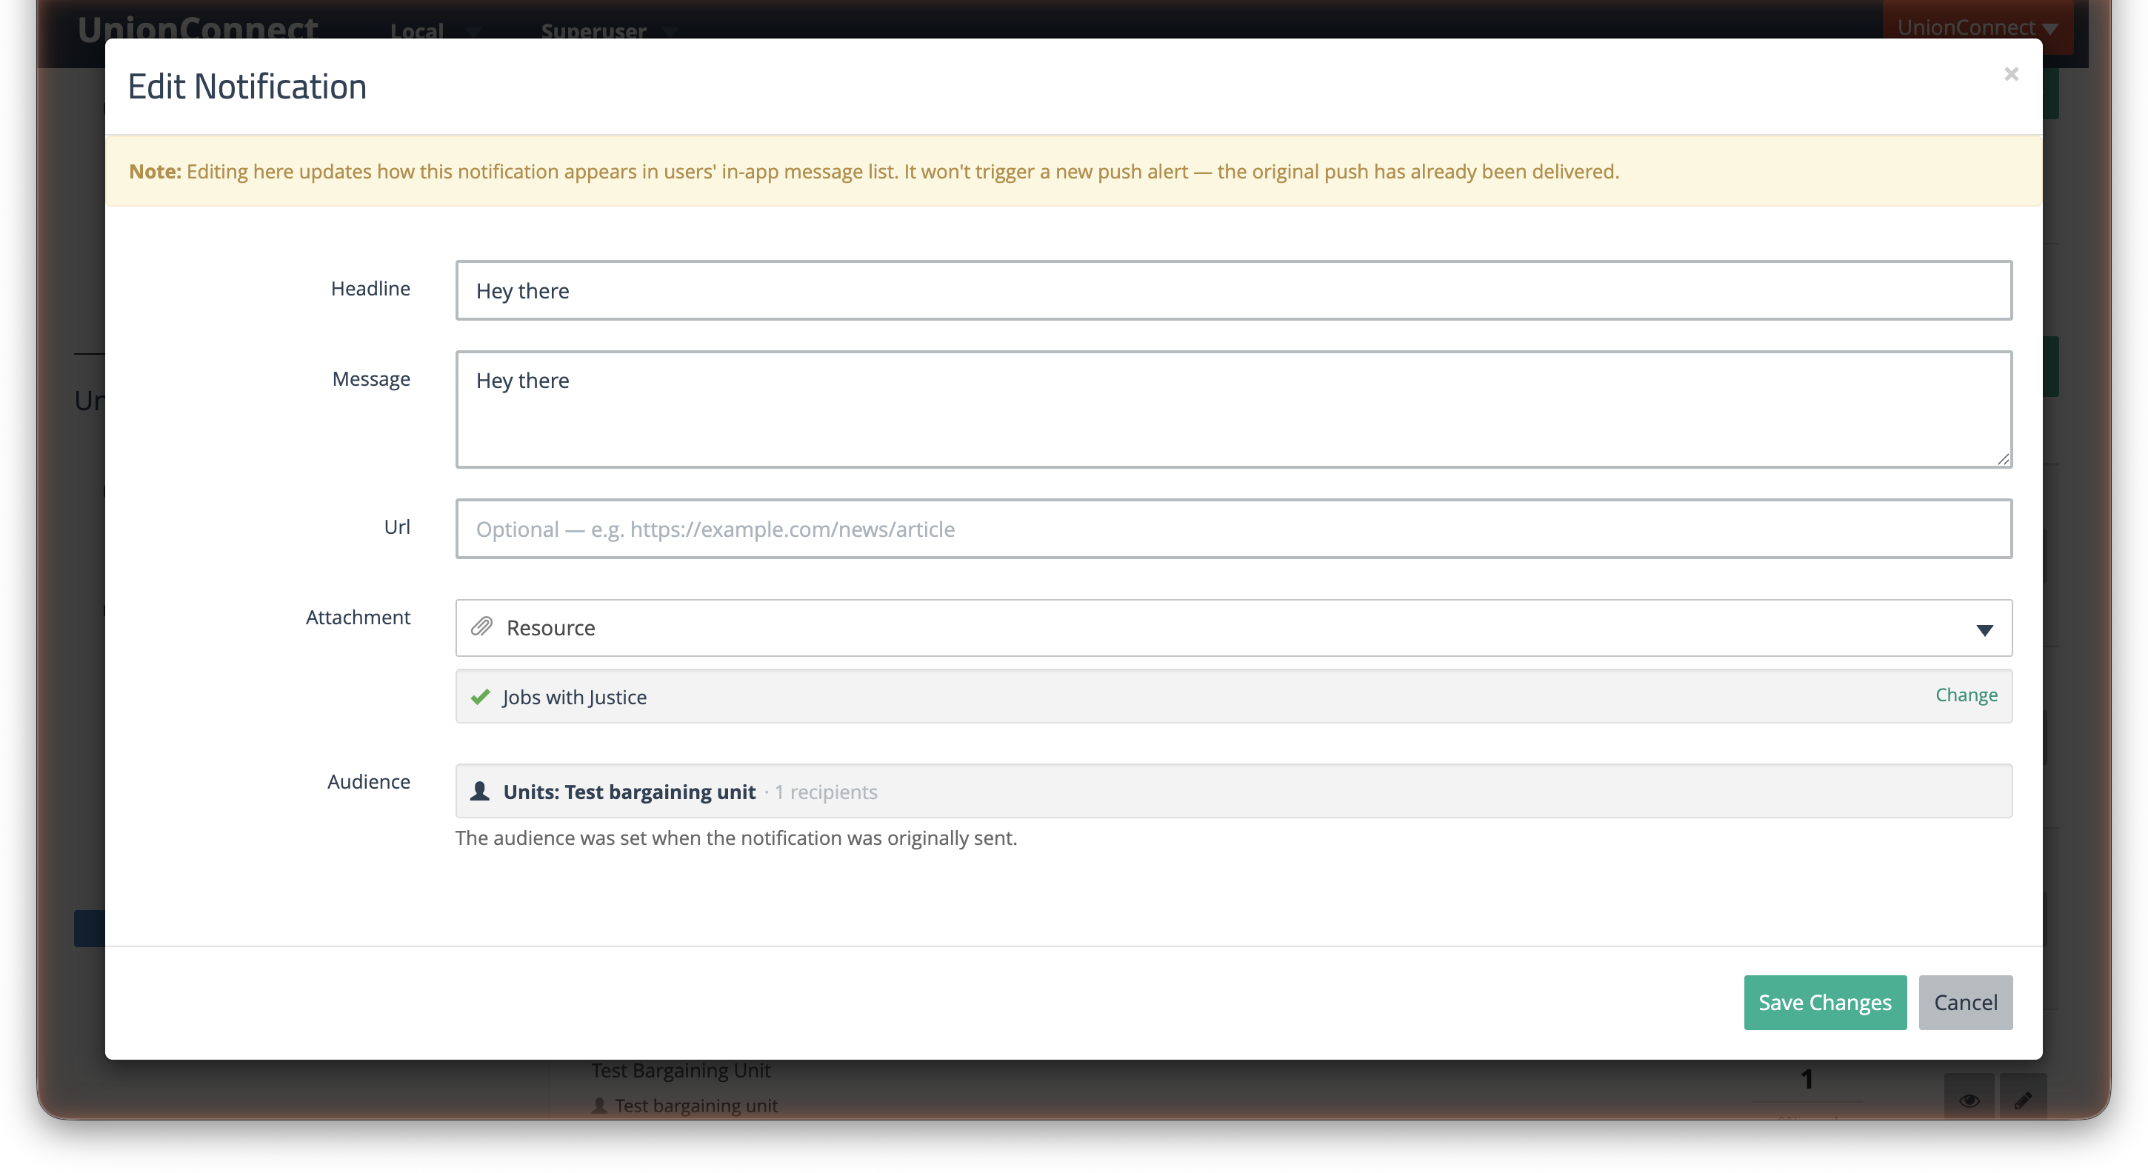Open the Superuser menu in navbar
Viewport: 2148px width, 1173px height.
coord(610,31)
